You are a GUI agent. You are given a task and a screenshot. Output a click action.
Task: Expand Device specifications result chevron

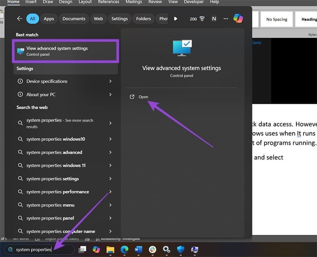pyautogui.click(x=110, y=81)
